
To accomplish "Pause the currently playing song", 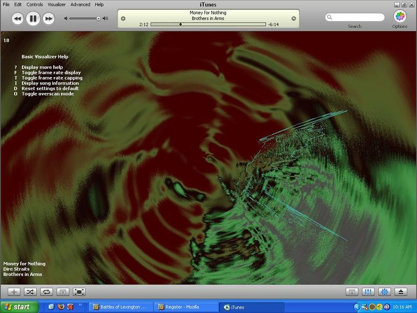I will coord(33,19).
